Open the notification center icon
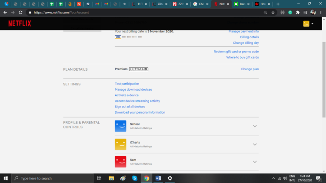Image resolution: width=326 pixels, height=183 pixels. pyautogui.click(x=318, y=178)
